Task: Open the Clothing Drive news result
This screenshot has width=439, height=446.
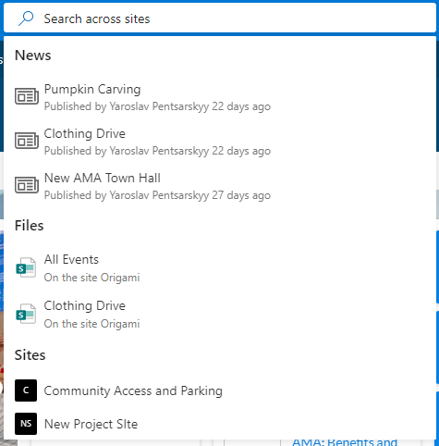Action: click(85, 134)
